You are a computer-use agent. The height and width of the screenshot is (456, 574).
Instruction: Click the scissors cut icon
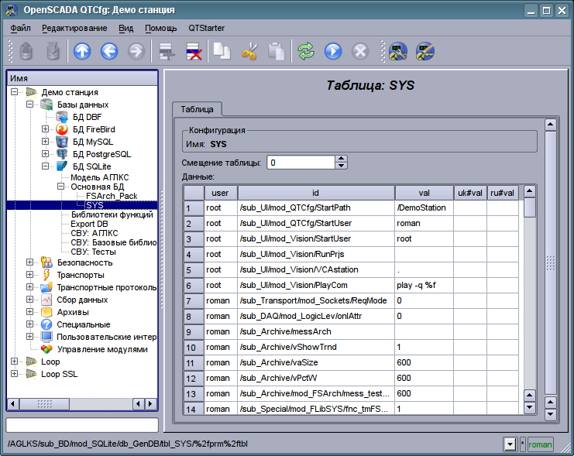[249, 51]
